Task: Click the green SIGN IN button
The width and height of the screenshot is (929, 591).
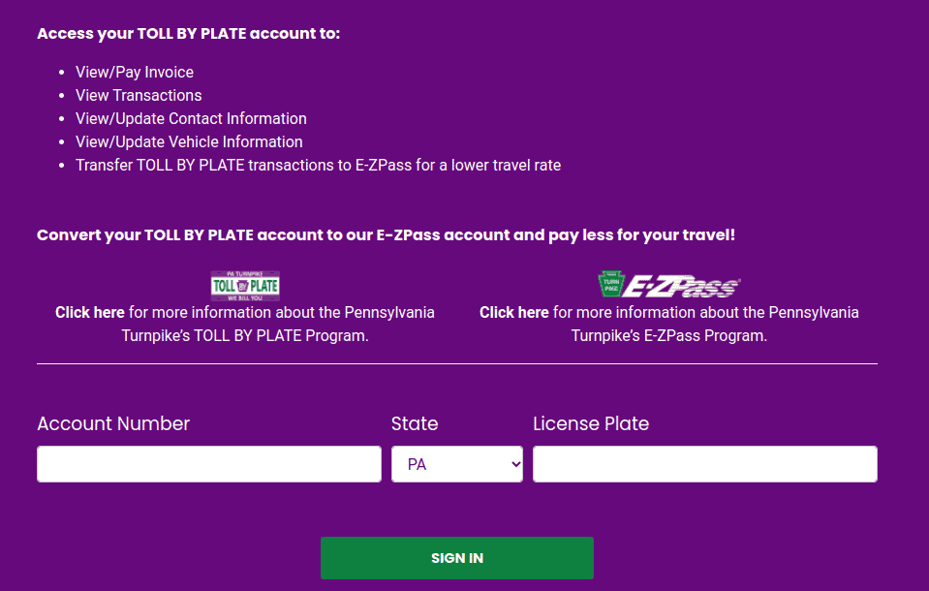Action: [457, 558]
